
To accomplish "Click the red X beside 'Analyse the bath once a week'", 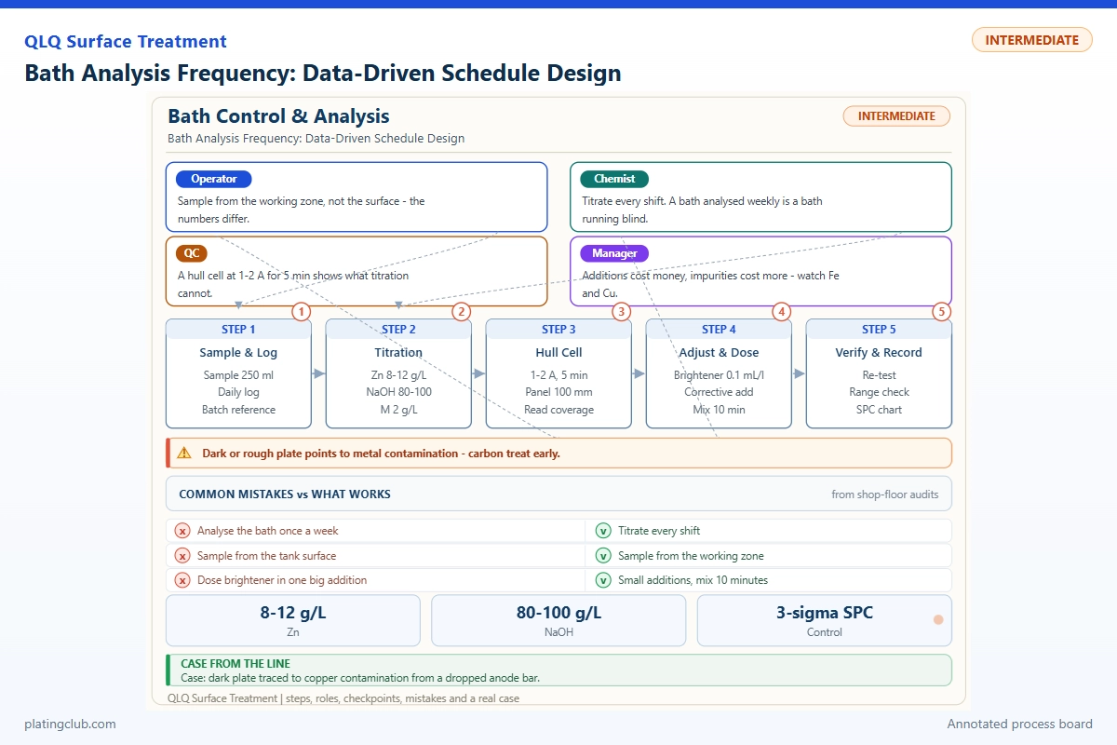I will tap(183, 531).
